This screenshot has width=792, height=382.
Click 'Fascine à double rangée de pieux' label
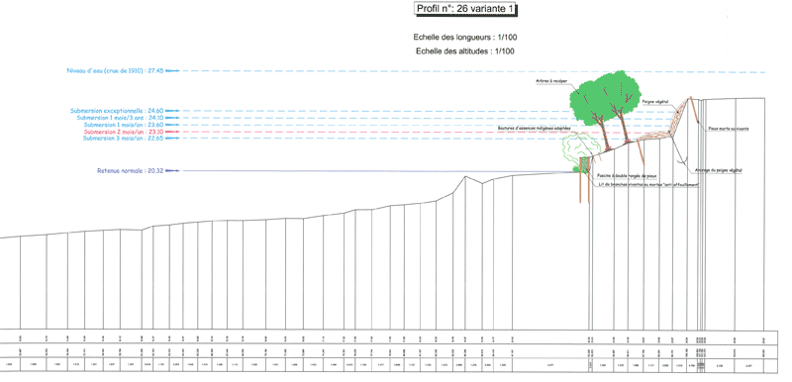click(627, 175)
